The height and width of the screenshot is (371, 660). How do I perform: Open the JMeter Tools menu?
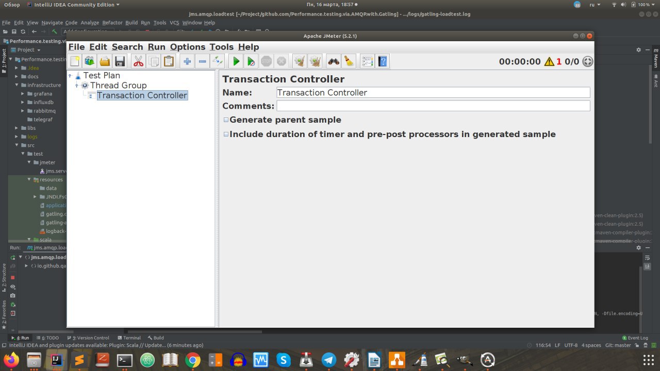point(221,47)
